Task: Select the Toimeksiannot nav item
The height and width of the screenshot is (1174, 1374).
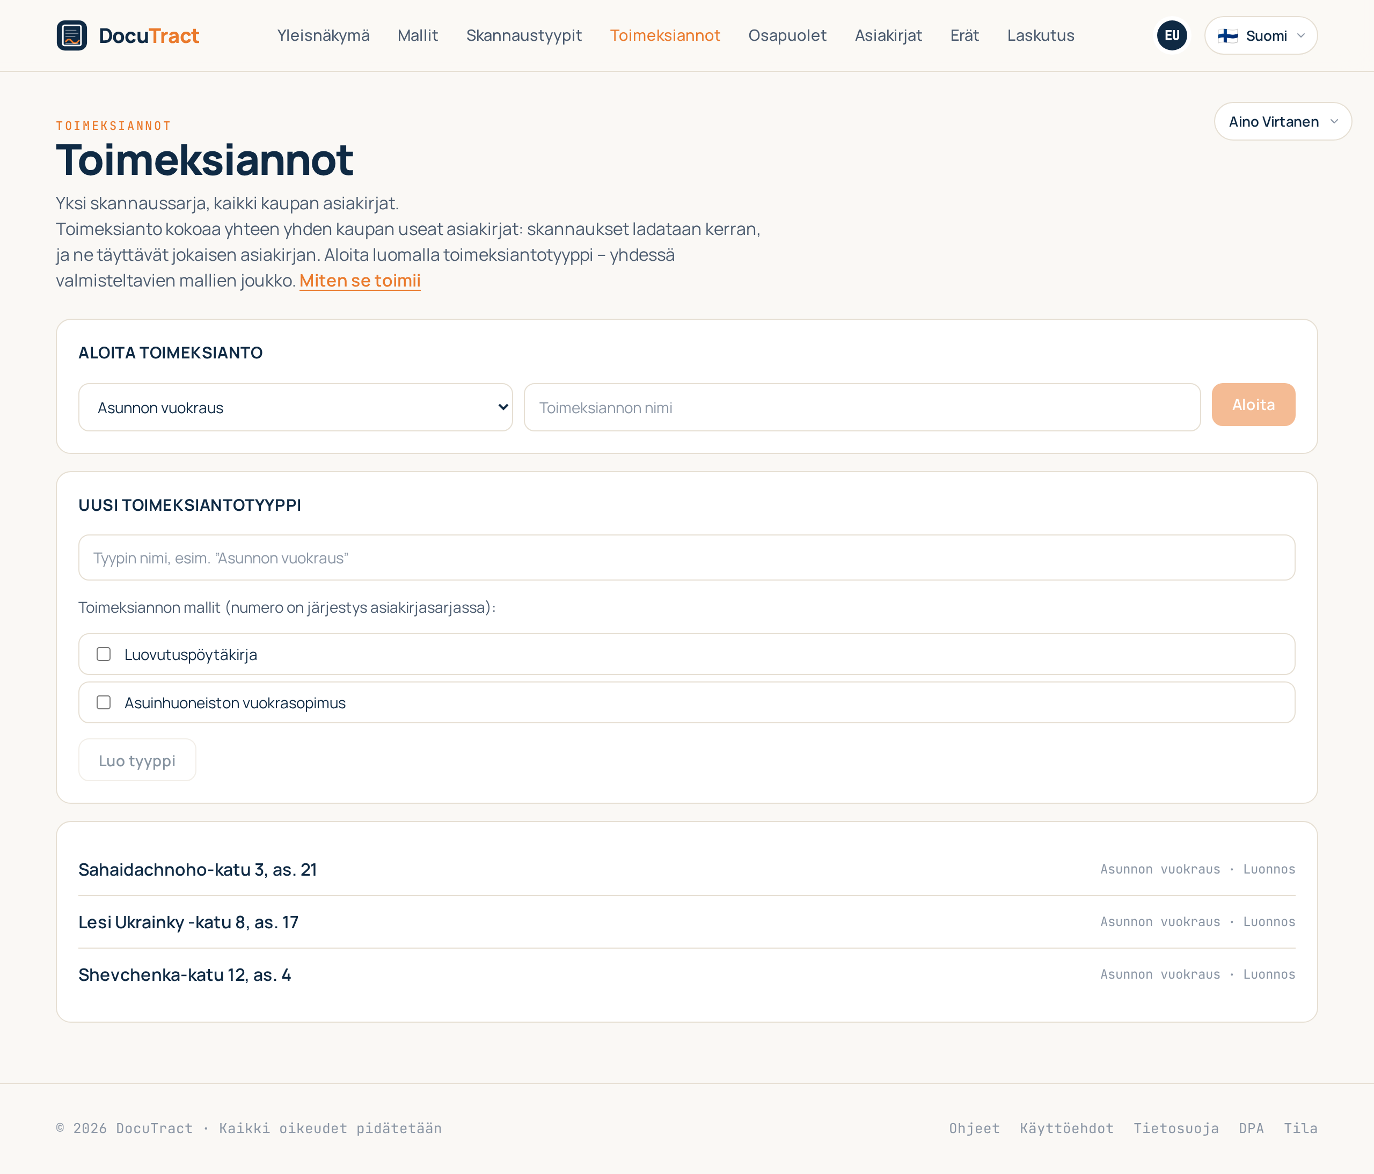Action: (x=665, y=36)
